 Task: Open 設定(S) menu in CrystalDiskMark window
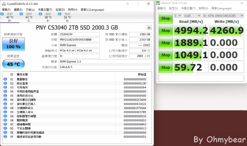click(x=173, y=8)
